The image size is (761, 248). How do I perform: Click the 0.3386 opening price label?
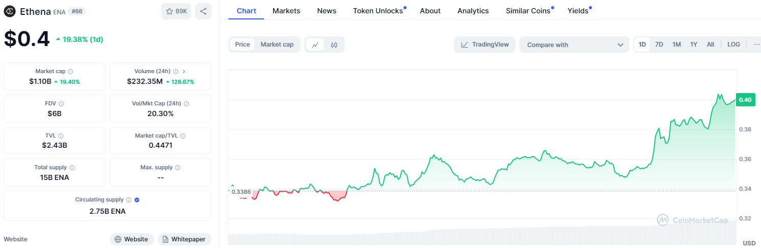click(x=240, y=192)
